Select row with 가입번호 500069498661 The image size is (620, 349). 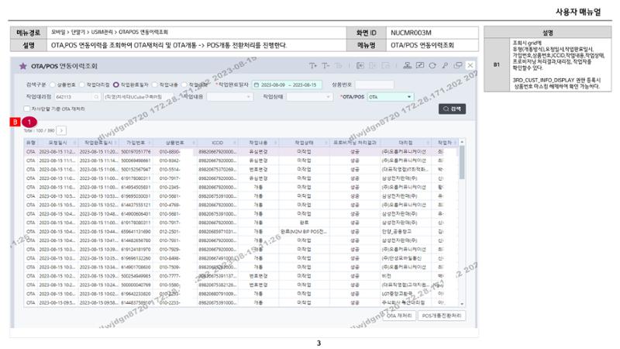pos(242,161)
